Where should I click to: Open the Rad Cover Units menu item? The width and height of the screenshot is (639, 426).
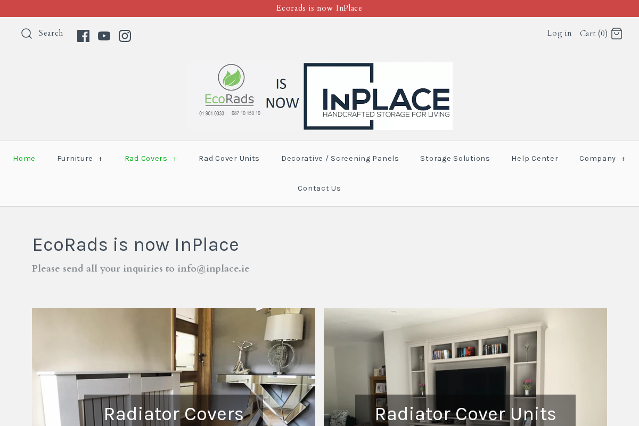pos(229,158)
